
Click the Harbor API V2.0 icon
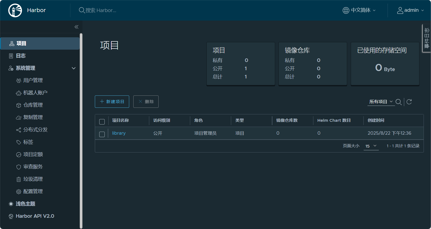[11, 216]
